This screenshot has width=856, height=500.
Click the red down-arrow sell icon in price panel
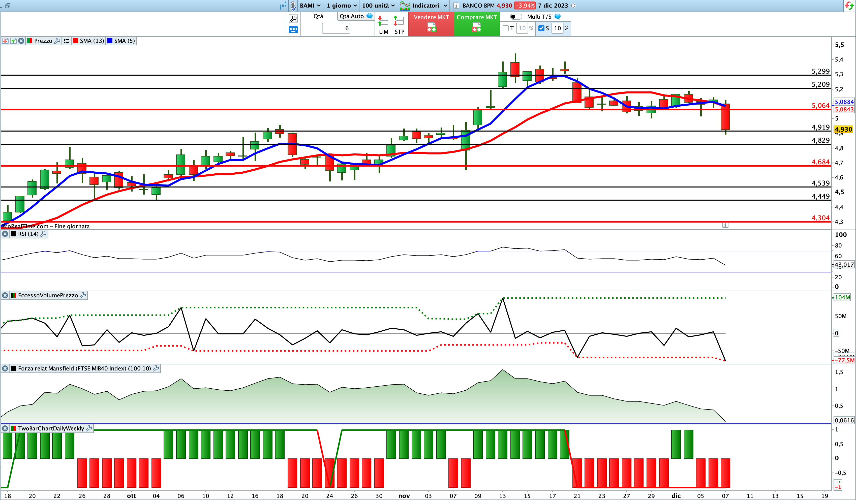(x=5, y=41)
